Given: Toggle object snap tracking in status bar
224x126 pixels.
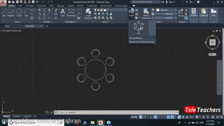Looking at the screenshot, I should coord(169,117).
